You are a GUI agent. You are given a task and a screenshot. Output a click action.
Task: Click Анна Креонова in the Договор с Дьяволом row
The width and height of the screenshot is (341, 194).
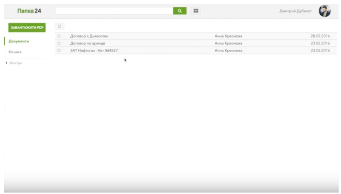point(228,36)
